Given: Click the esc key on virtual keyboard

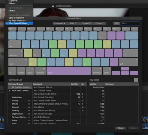Looking at the screenshot, I should 12,29.
